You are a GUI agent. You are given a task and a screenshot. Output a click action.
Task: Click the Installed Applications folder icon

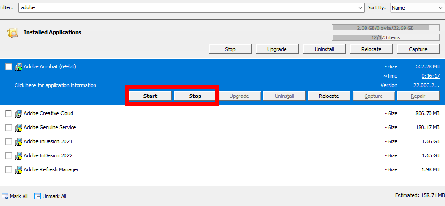(x=13, y=33)
